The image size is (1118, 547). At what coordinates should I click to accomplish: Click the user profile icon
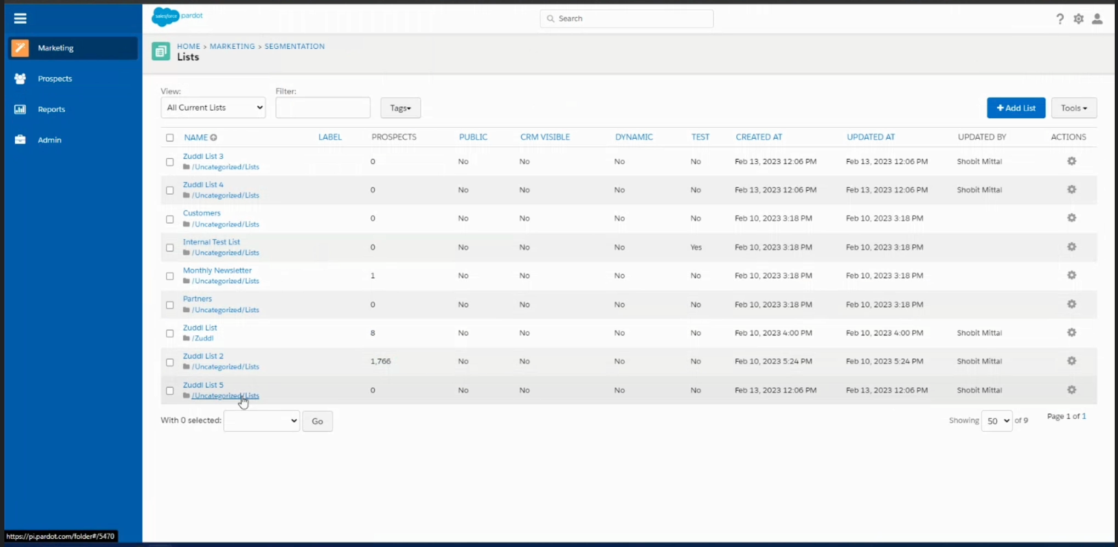(x=1097, y=19)
